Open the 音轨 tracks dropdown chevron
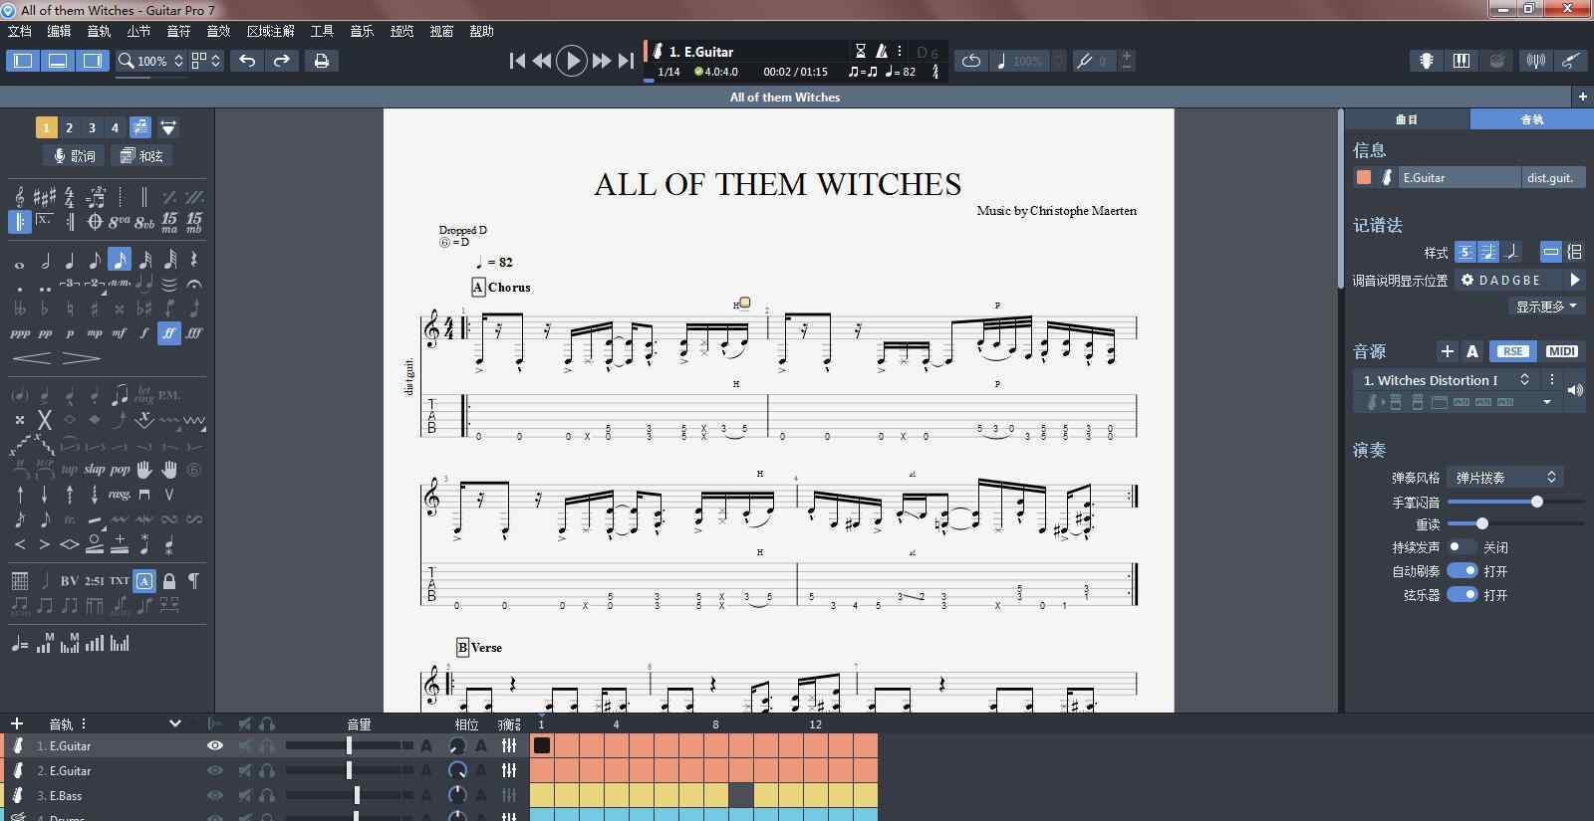 [x=175, y=723]
